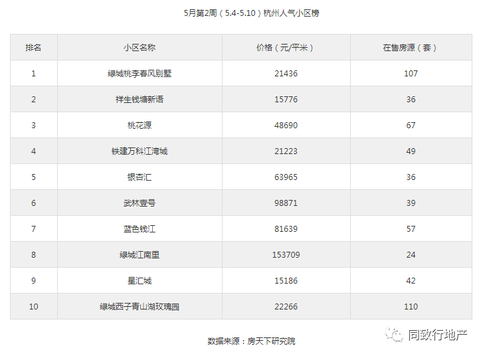The image size is (483, 356).
Task: Select the cell 星汇城
Action: [140, 280]
